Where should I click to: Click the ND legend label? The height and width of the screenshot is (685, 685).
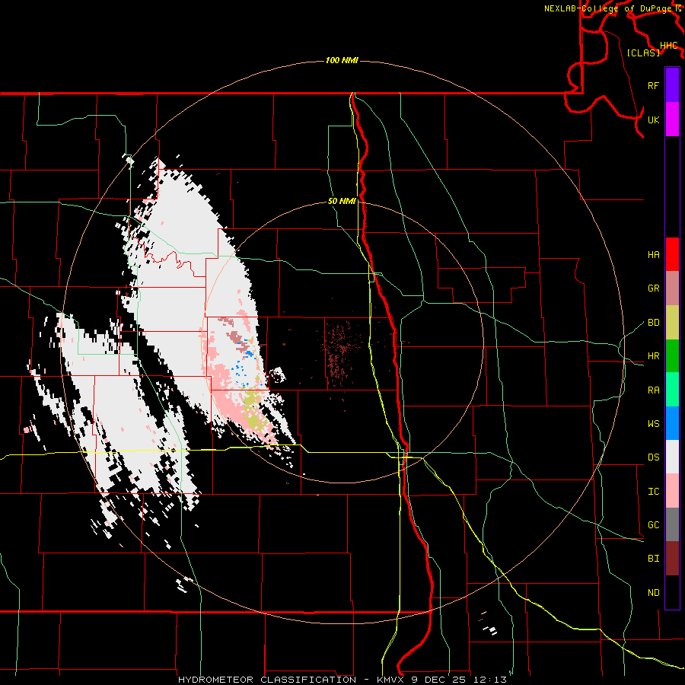coord(653,593)
